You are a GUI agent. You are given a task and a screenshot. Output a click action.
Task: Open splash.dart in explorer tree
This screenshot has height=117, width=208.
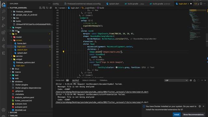click(x=22, y=53)
